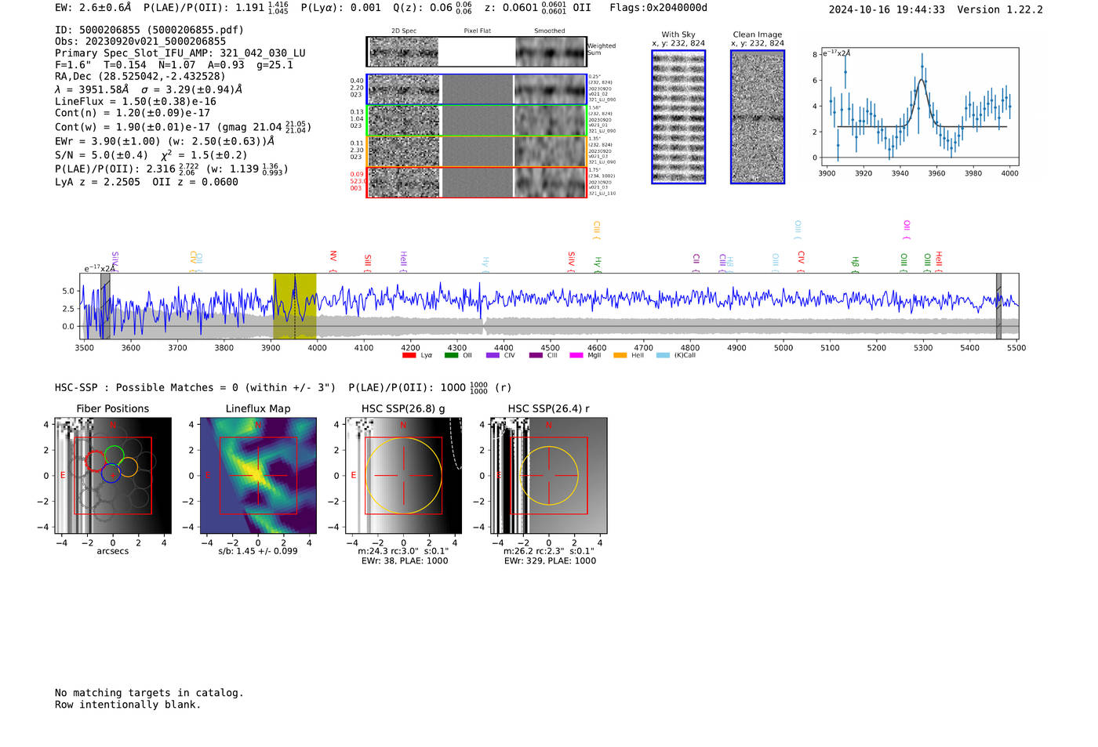
Task: Click the Weighted Sum 2D spectrum strip
Action: tap(476, 52)
